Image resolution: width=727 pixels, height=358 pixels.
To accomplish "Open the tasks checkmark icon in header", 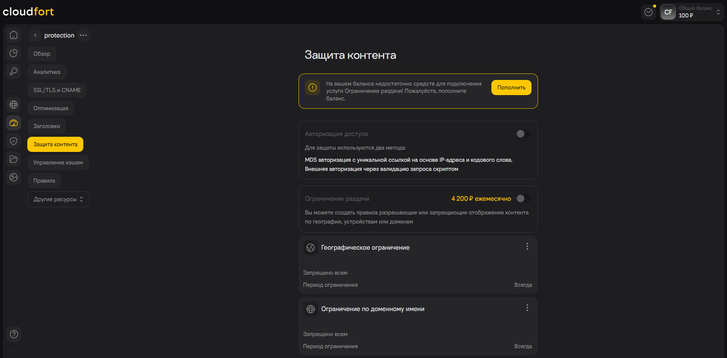I will [x=649, y=12].
